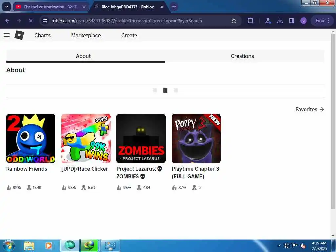
Task: Open the green globe browser taskbar icon
Action: [70, 245]
